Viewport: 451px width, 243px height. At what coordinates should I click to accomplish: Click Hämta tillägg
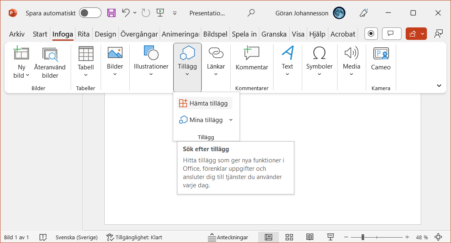(x=204, y=103)
